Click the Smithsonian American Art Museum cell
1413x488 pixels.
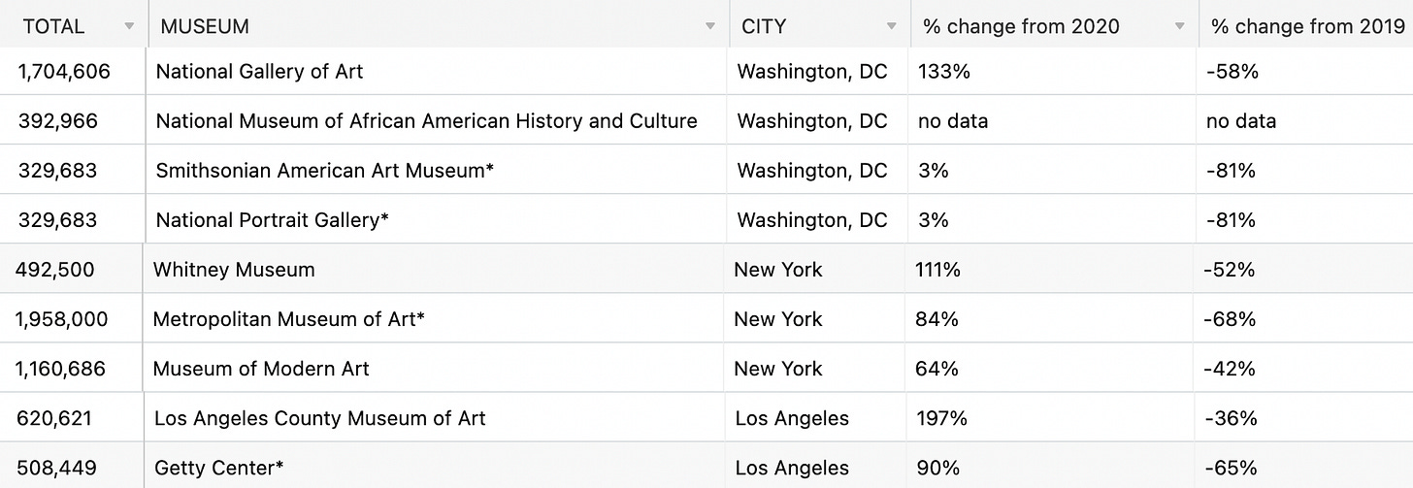[437, 170]
